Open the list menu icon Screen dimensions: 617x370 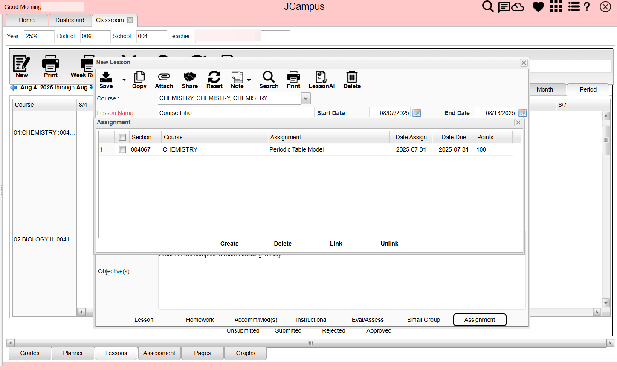(x=574, y=6)
